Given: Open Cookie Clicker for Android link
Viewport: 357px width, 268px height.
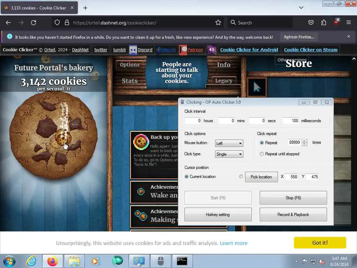Looking at the screenshot, I should tap(249, 50).
